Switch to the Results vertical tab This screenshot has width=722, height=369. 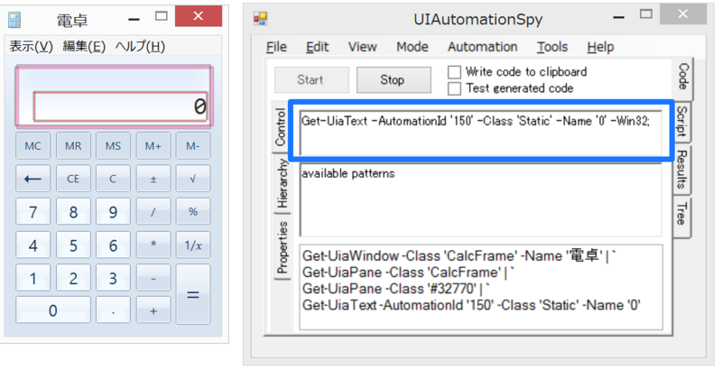683,170
